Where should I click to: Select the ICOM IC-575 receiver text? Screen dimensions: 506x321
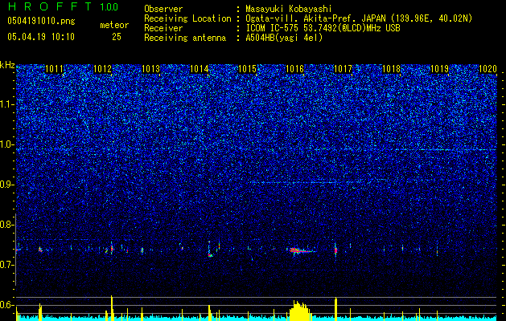pyautogui.click(x=323, y=28)
